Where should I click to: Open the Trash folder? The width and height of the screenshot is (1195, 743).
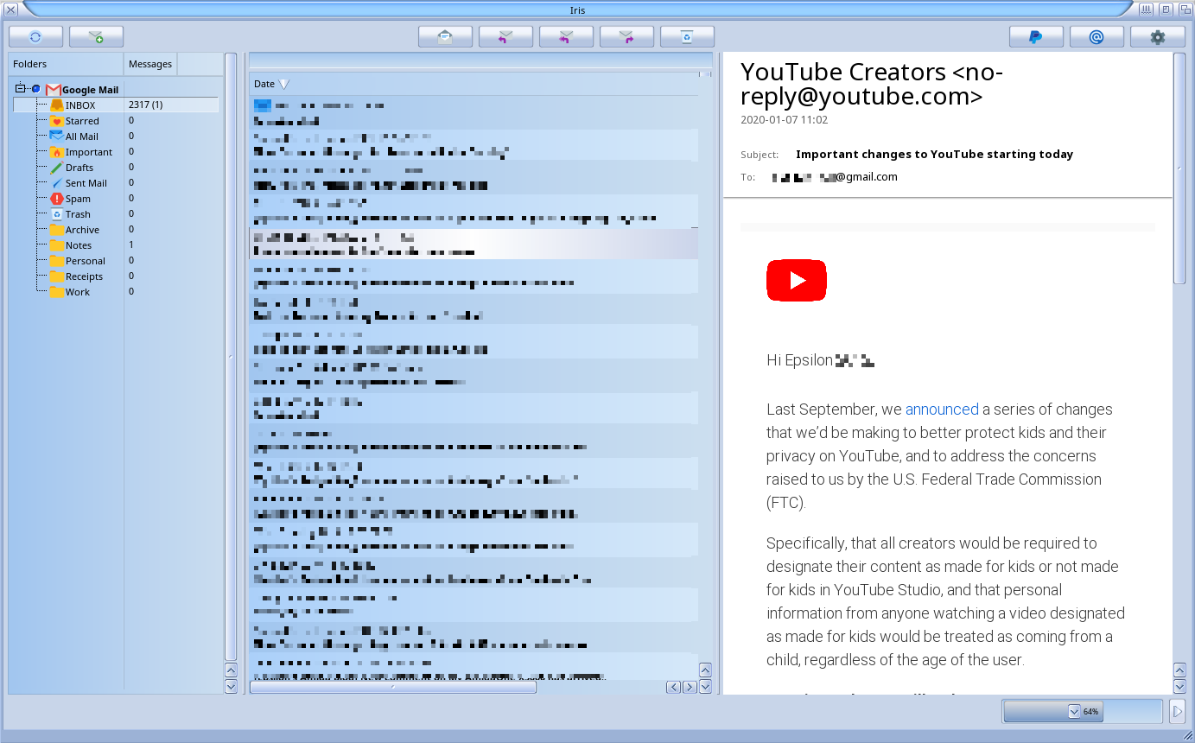[x=78, y=214]
